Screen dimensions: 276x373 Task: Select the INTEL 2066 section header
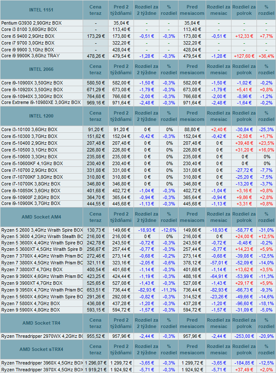click(42, 69)
